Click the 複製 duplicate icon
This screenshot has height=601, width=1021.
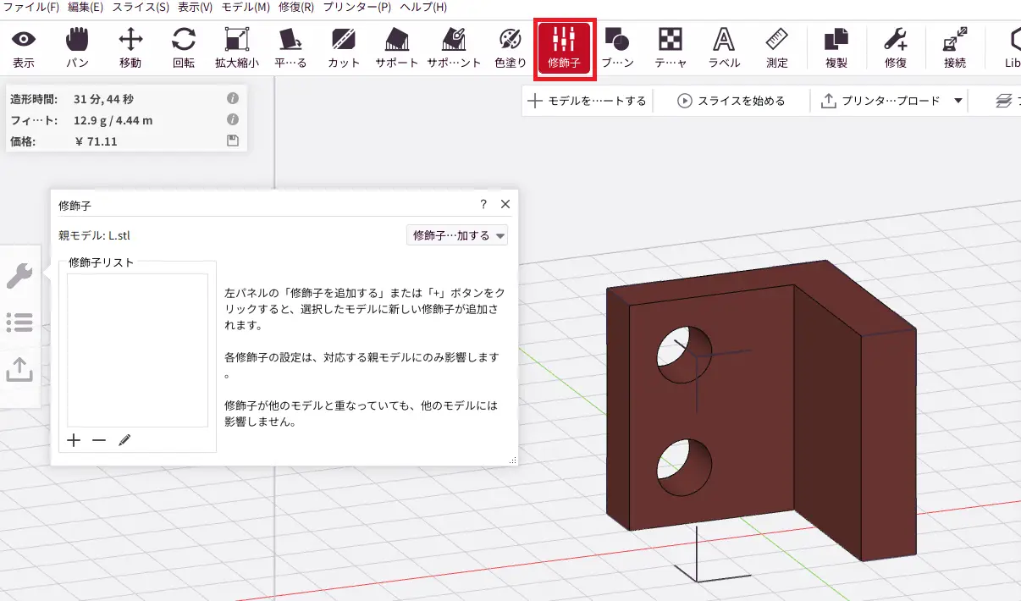pyautogui.click(x=836, y=47)
